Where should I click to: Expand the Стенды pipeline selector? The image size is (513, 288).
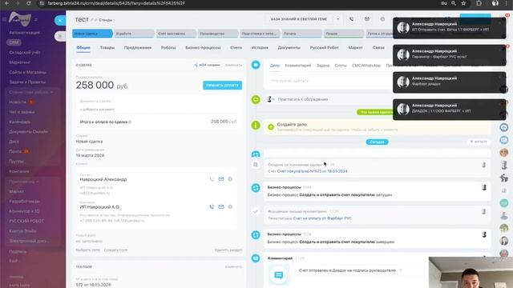click(x=107, y=20)
